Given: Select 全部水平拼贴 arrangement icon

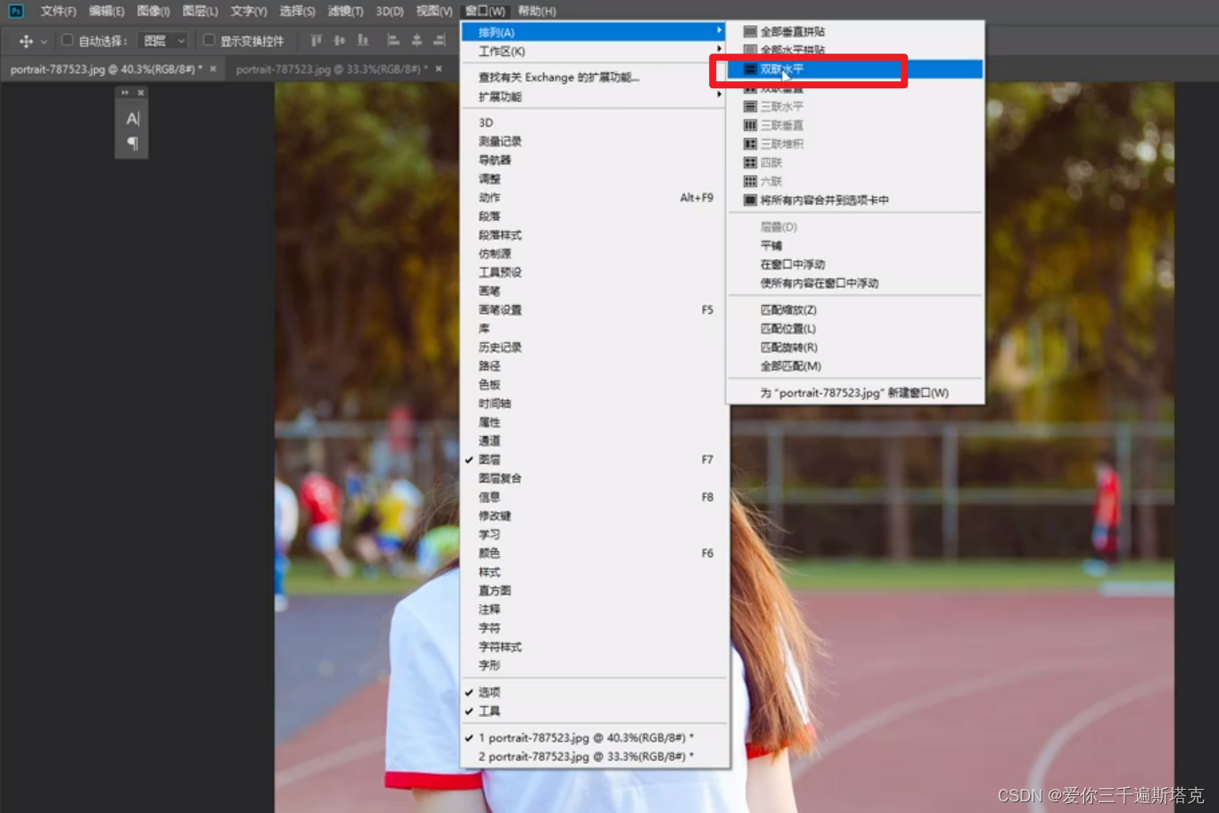Looking at the screenshot, I should coord(750,50).
